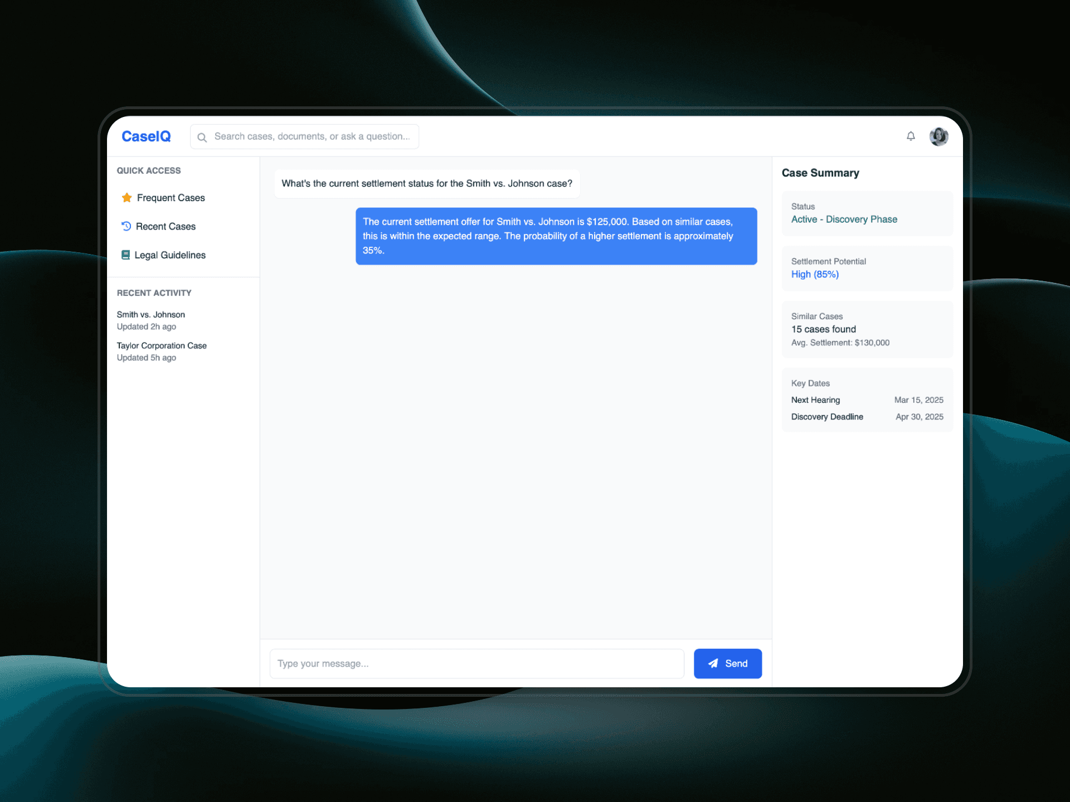Click the Legal Guidelines book icon
Image resolution: width=1070 pixels, height=802 pixels.
126,255
